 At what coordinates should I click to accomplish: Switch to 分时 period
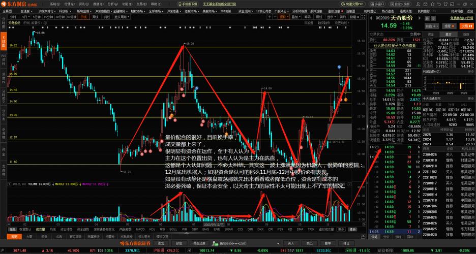pos(13,17)
